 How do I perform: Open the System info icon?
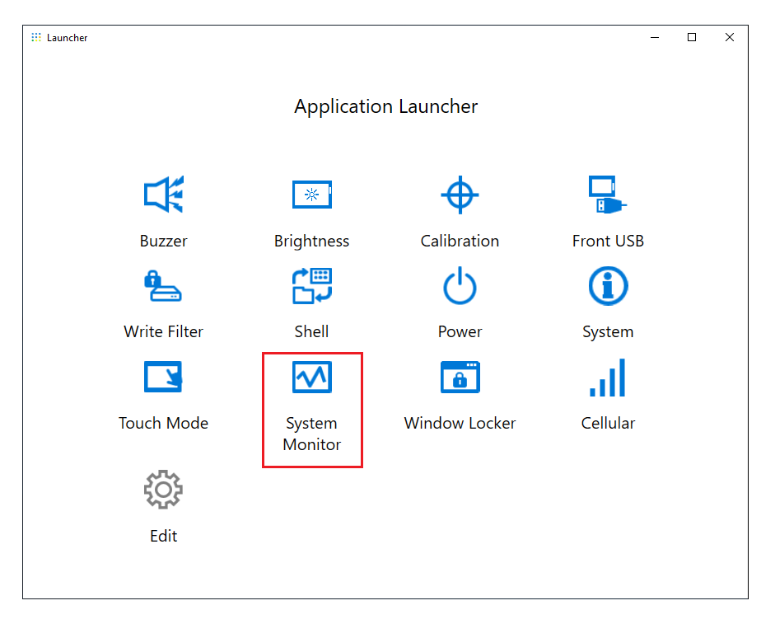pyautogui.click(x=608, y=287)
